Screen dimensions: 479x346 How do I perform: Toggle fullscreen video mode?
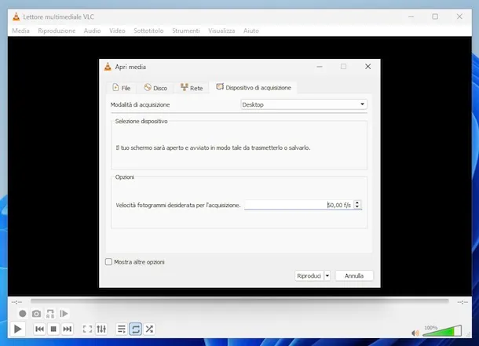pyautogui.click(x=87, y=329)
